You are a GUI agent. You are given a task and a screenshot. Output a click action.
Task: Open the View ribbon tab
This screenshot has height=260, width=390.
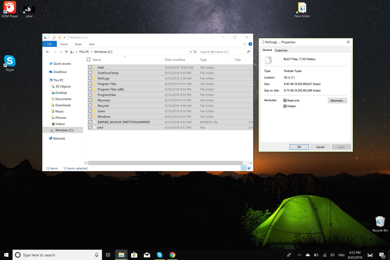pyautogui.click(x=92, y=44)
